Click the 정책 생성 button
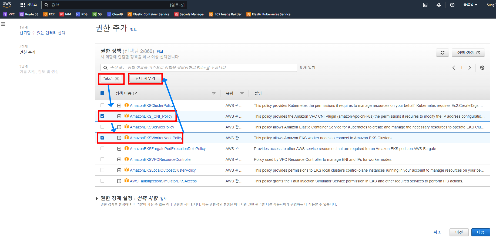Image resolution: width=496 pixels, height=238 pixels. [468, 53]
